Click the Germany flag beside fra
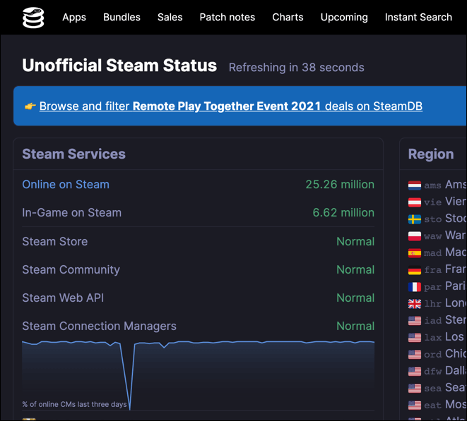 click(x=415, y=270)
